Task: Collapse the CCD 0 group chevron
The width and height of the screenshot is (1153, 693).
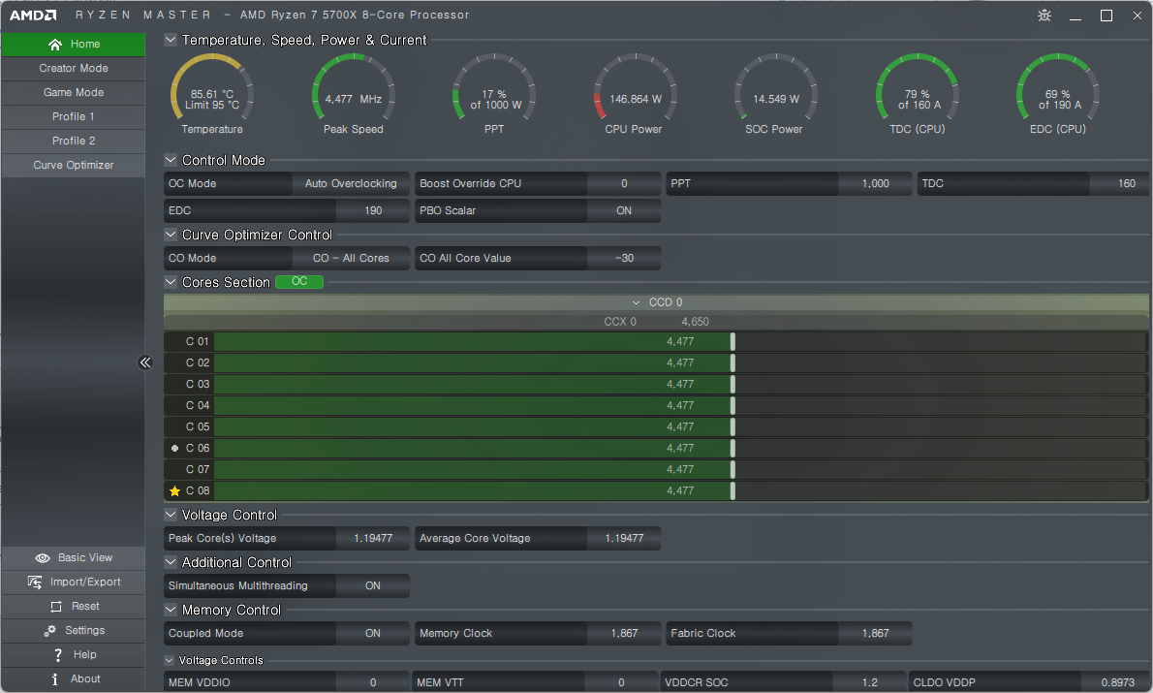Action: point(636,302)
